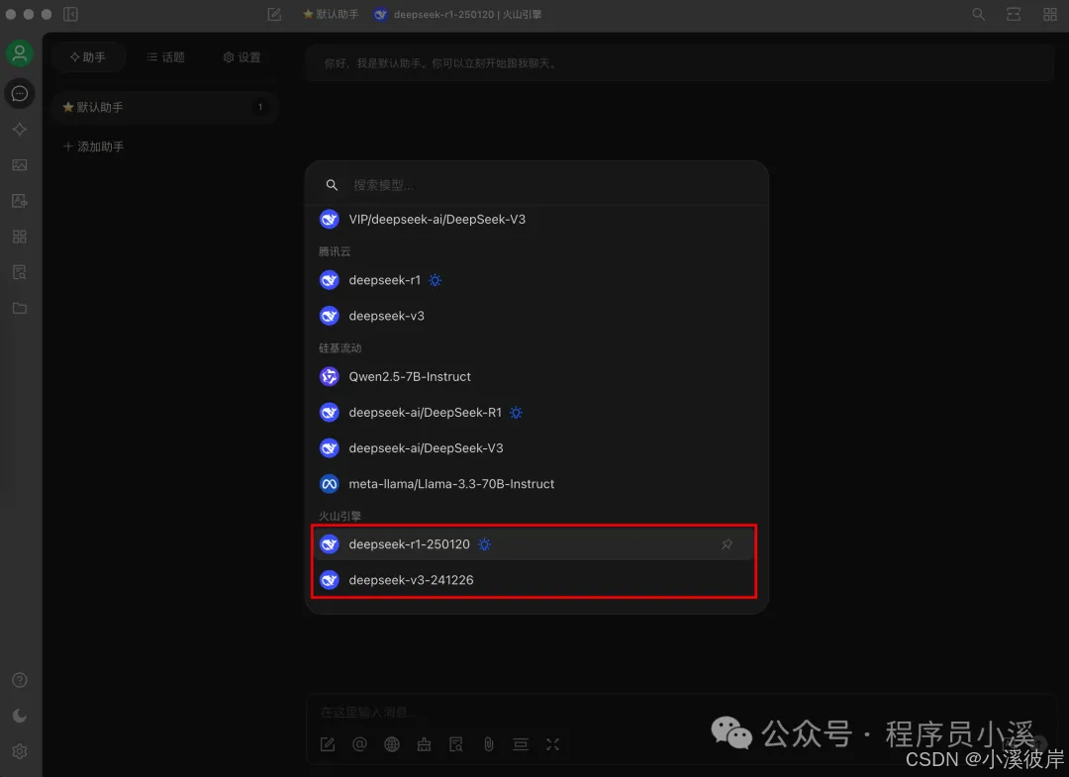The height and width of the screenshot is (777, 1069).
Task: Click the 默认助手 label in title bar
Action: (x=331, y=14)
